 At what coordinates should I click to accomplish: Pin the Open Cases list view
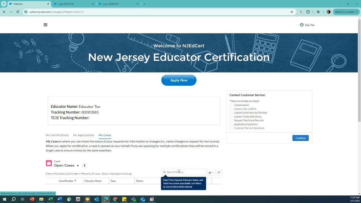coord(84,166)
